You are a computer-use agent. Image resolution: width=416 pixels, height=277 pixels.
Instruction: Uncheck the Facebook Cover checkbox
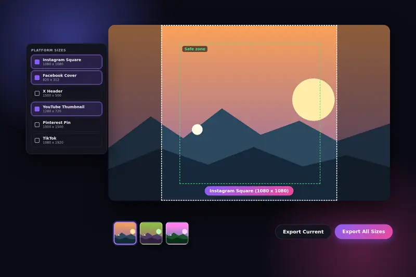click(37, 77)
